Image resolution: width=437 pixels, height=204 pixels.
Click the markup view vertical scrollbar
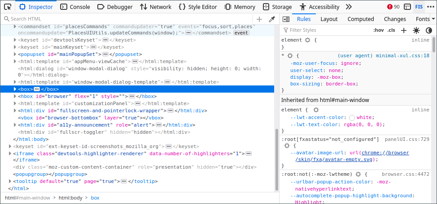(277, 159)
